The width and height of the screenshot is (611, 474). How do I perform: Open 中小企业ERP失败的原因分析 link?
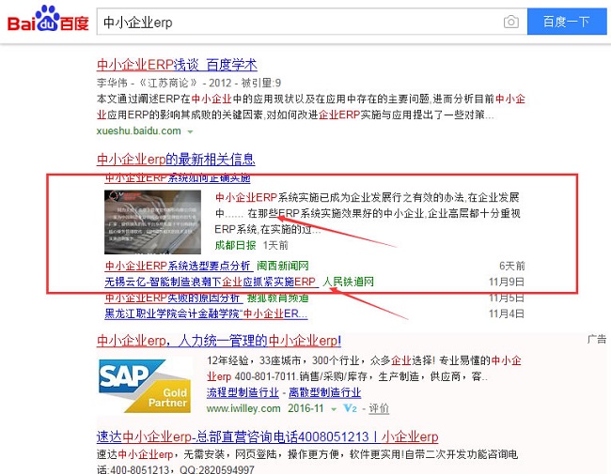pos(173,298)
